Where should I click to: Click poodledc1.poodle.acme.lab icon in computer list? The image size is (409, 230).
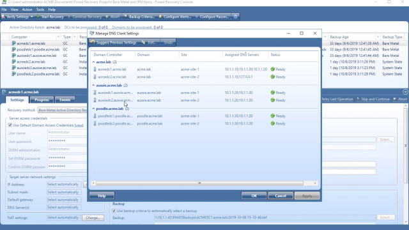13,49
